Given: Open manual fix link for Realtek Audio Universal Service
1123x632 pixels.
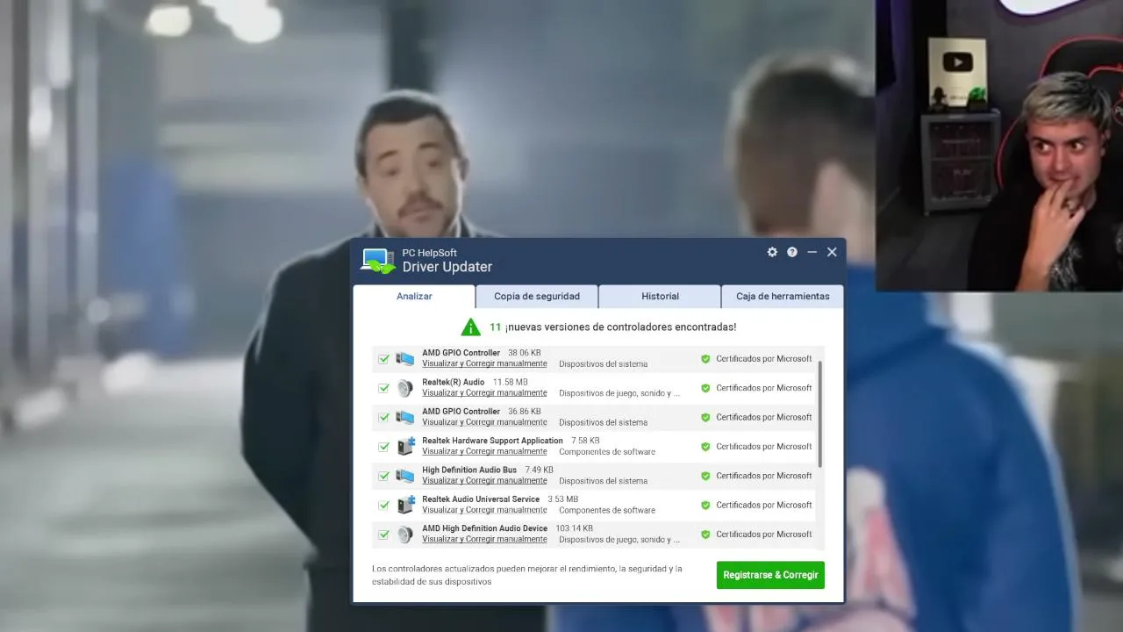Looking at the screenshot, I should point(484,510).
